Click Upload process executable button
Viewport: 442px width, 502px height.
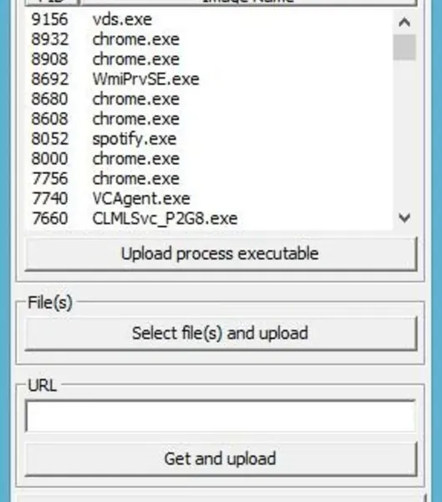(x=221, y=254)
